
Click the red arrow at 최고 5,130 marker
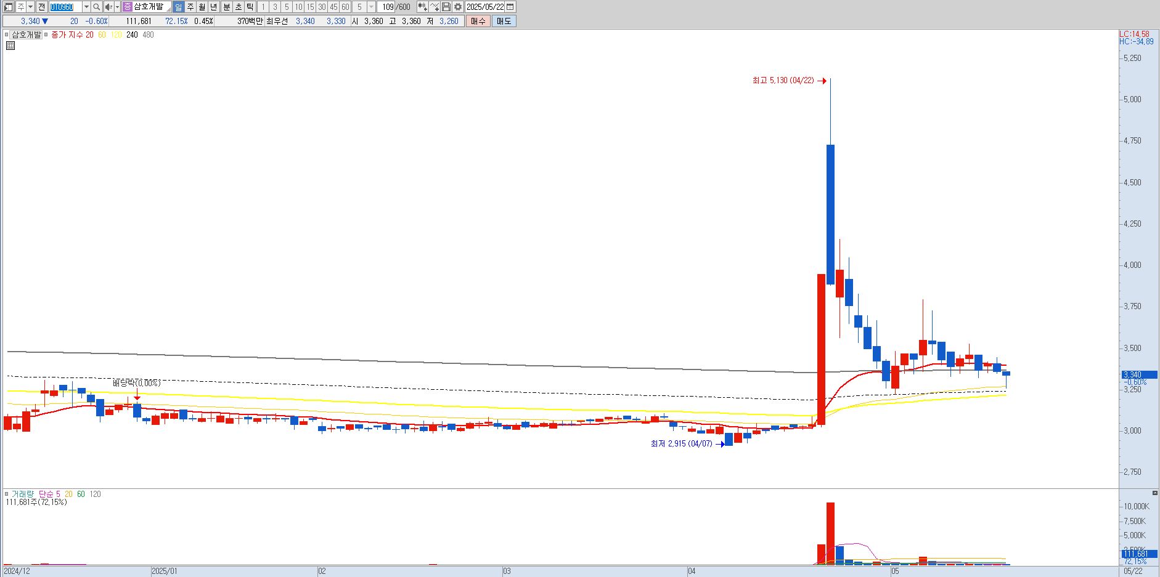[x=822, y=81]
